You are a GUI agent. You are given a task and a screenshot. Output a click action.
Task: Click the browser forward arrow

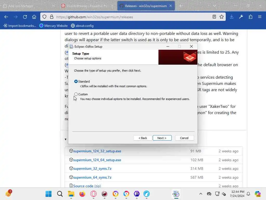pos(15,17)
